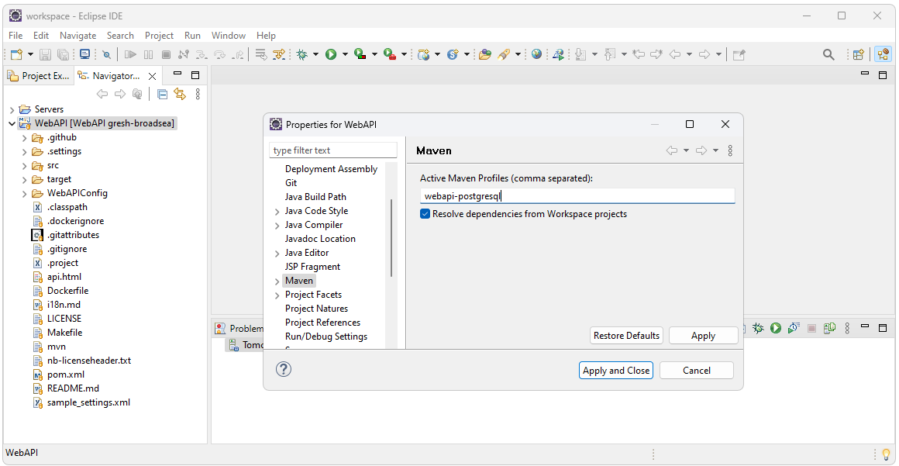Click the Java EE perspective icon
This screenshot has height=466, width=899.
click(x=883, y=54)
